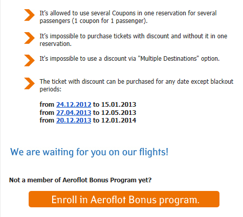Click the orange arrow beside blackout periods text

coord(29,83)
